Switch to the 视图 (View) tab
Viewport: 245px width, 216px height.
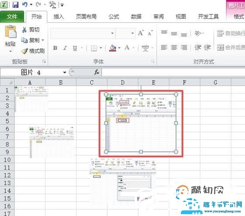181,17
